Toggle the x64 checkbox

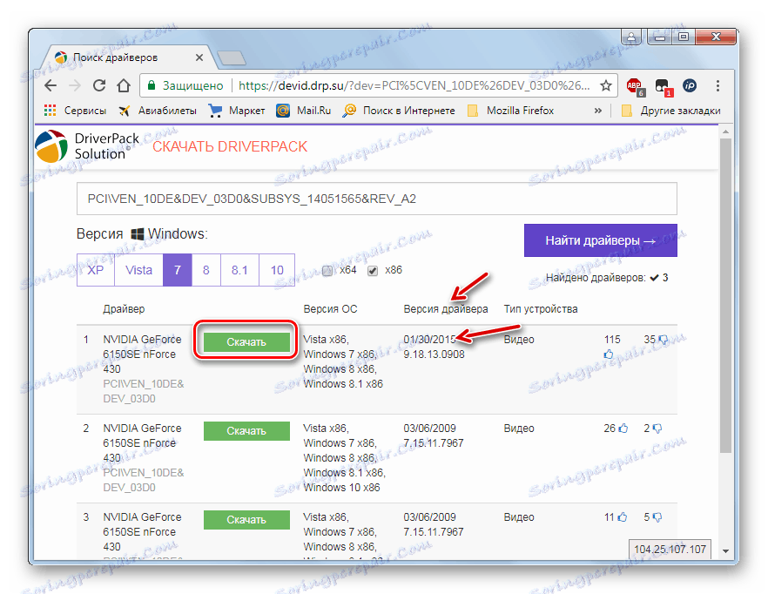327,271
